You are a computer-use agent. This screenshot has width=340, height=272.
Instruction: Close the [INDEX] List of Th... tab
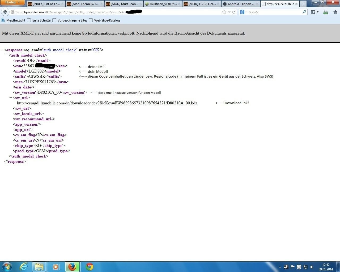[x=62, y=4]
